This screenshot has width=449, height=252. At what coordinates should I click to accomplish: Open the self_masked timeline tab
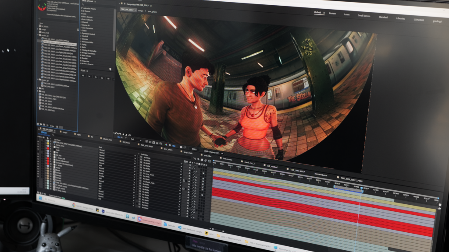pyautogui.click(x=272, y=166)
